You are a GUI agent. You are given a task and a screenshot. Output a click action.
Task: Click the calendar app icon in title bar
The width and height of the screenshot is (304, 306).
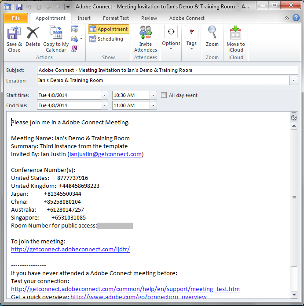7,7
